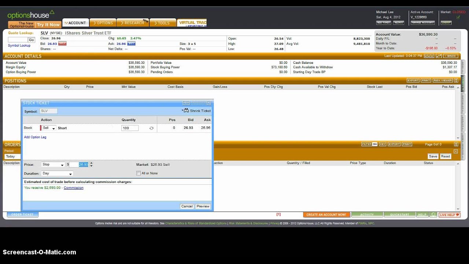Click the Logout button
The height and width of the screenshot is (264, 469).
[446, 23]
